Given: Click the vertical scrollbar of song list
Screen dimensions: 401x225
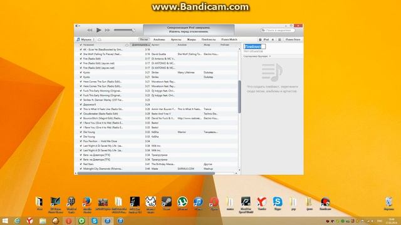Looking at the screenshot, I should point(239,97).
